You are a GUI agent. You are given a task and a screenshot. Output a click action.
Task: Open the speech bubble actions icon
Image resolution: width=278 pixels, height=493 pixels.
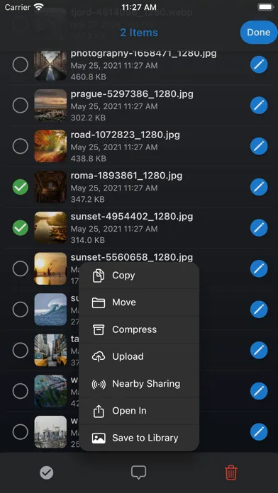point(138,472)
